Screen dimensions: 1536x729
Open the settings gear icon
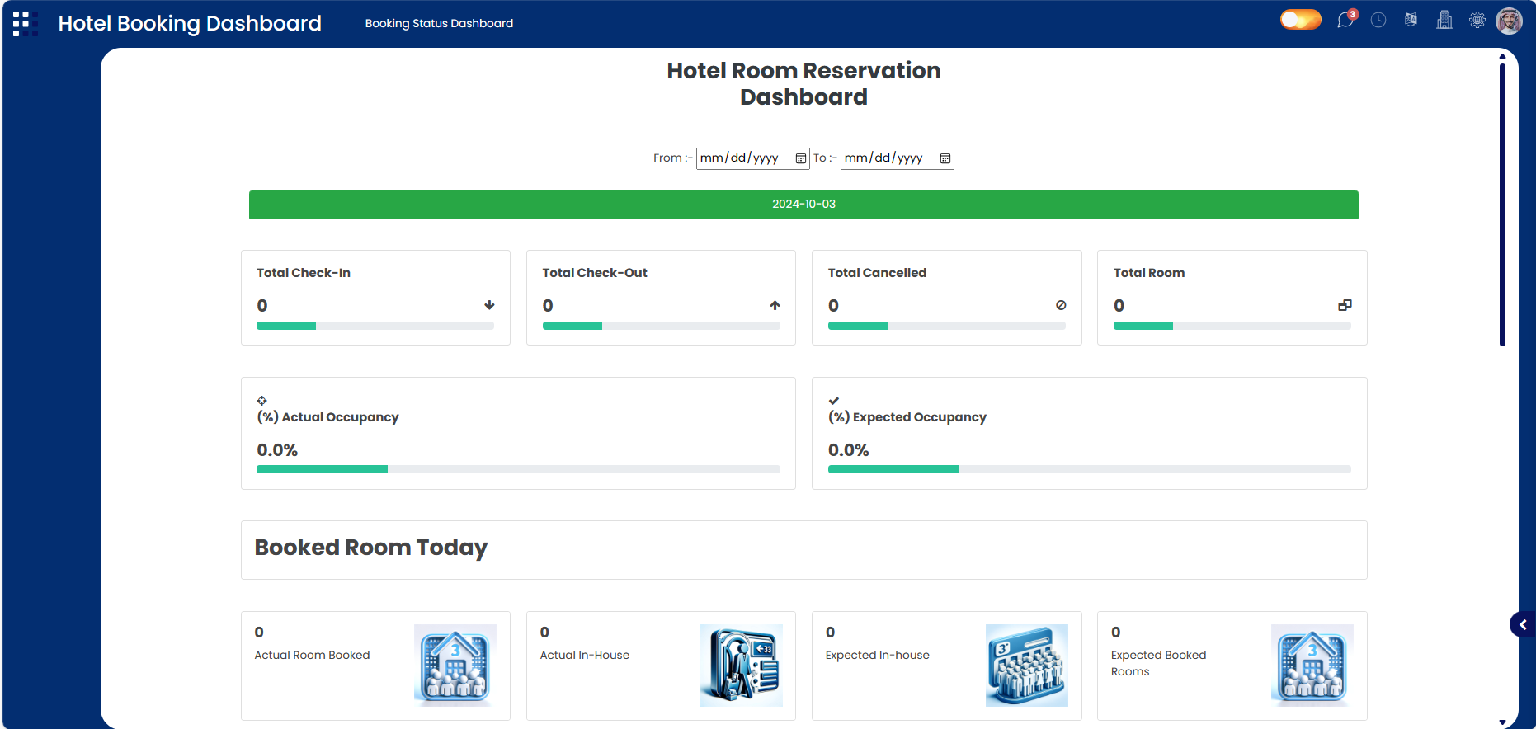pyautogui.click(x=1477, y=20)
